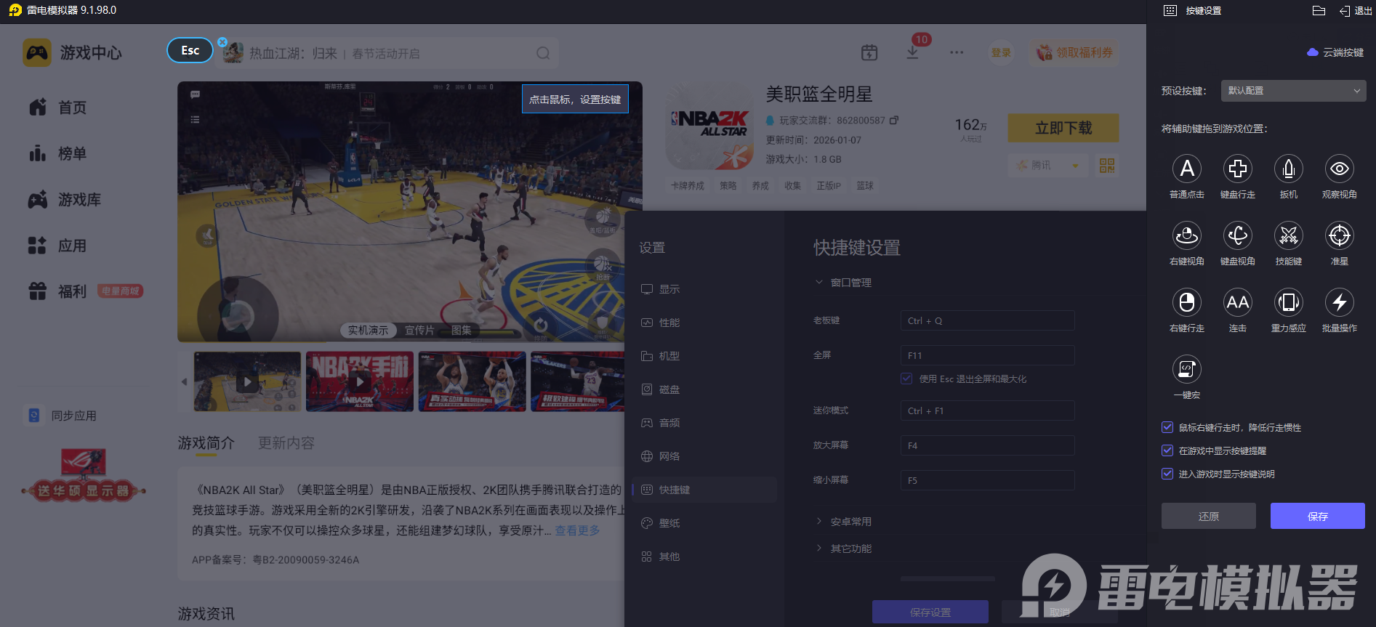This screenshot has width=1376, height=627.
Task: Toggle 进入游戏时显示按键说明 checkbox
Action: pos(1167,474)
